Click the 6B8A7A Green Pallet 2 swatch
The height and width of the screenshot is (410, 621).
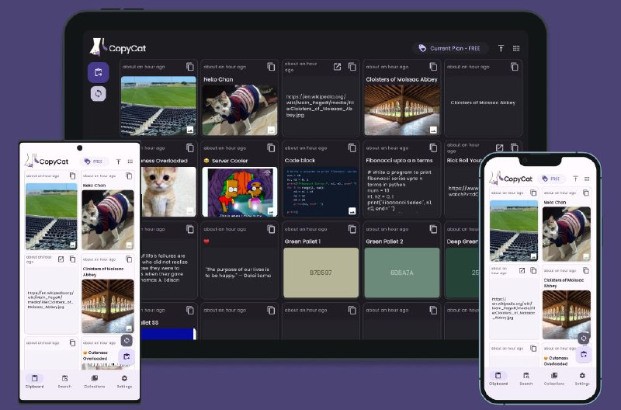coord(402,273)
